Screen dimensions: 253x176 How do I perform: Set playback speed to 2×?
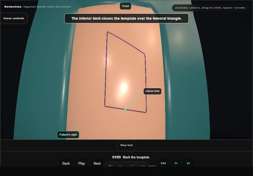188,163
